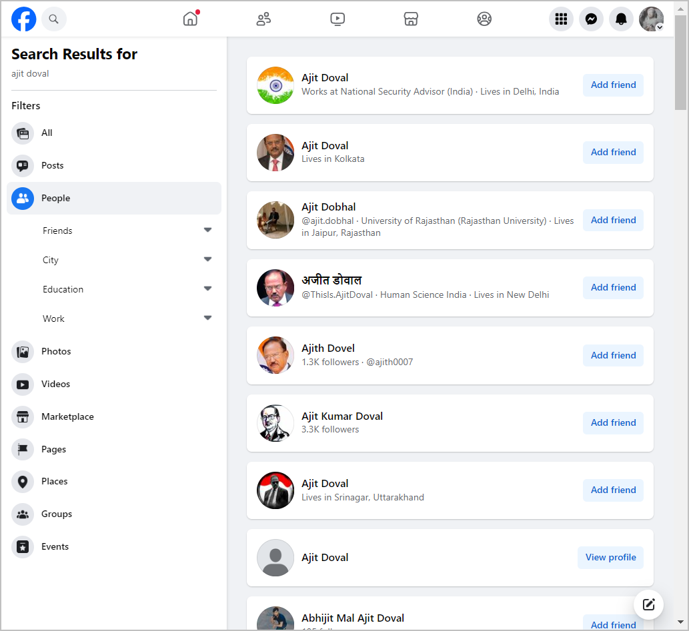This screenshot has width=689, height=631.
Task: Open Ajit Kumar Doval profile name link
Action: pos(342,416)
